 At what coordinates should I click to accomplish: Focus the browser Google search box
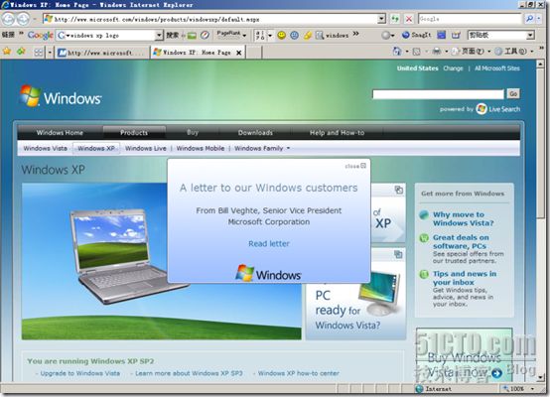tap(470, 19)
